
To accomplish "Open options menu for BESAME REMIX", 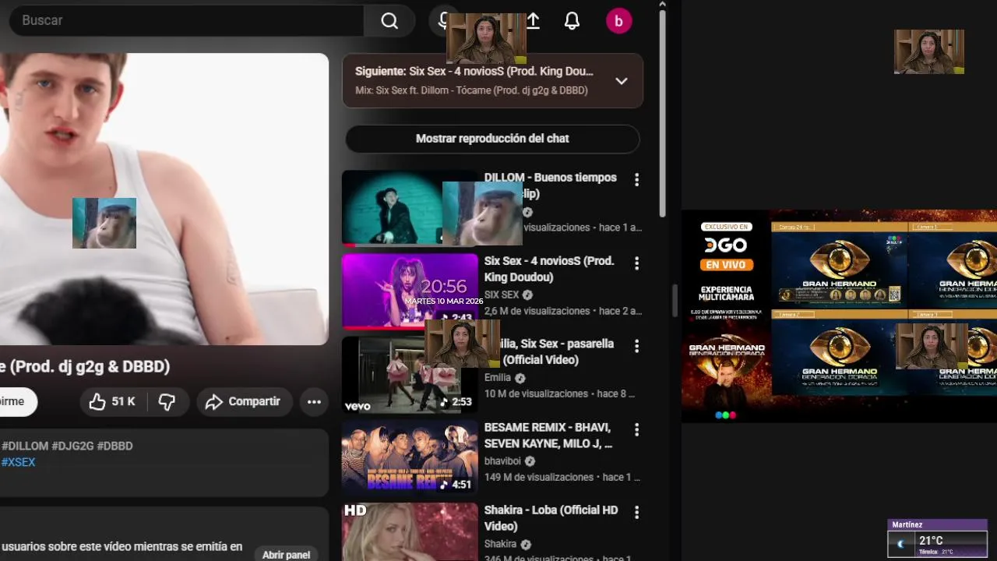I will coord(636,430).
